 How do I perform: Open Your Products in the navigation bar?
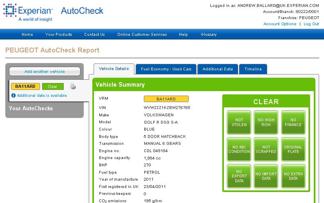59,34
